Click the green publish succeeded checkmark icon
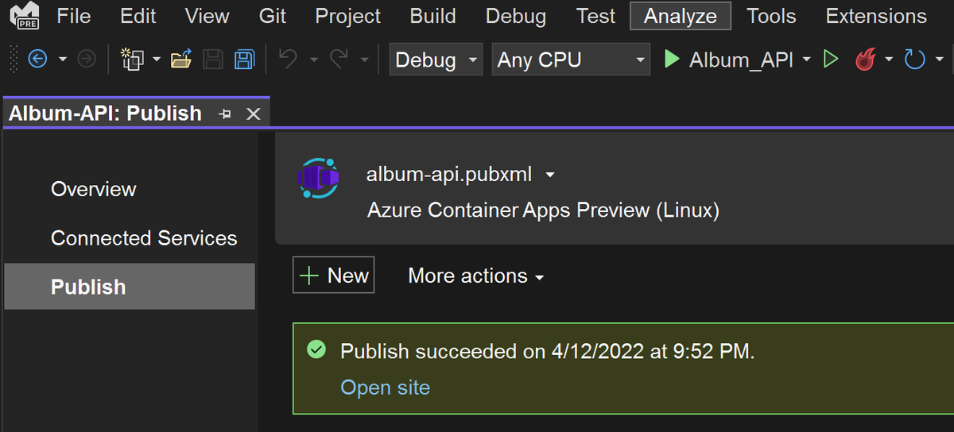 (316, 350)
